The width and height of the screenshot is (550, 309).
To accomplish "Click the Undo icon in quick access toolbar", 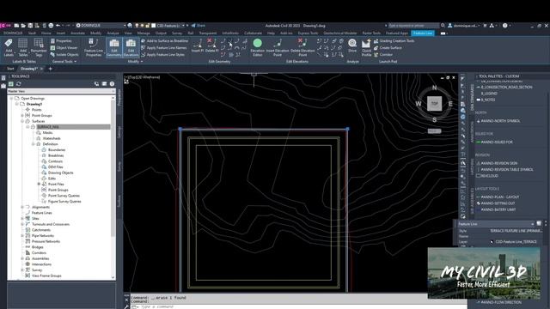I will click(58, 26).
